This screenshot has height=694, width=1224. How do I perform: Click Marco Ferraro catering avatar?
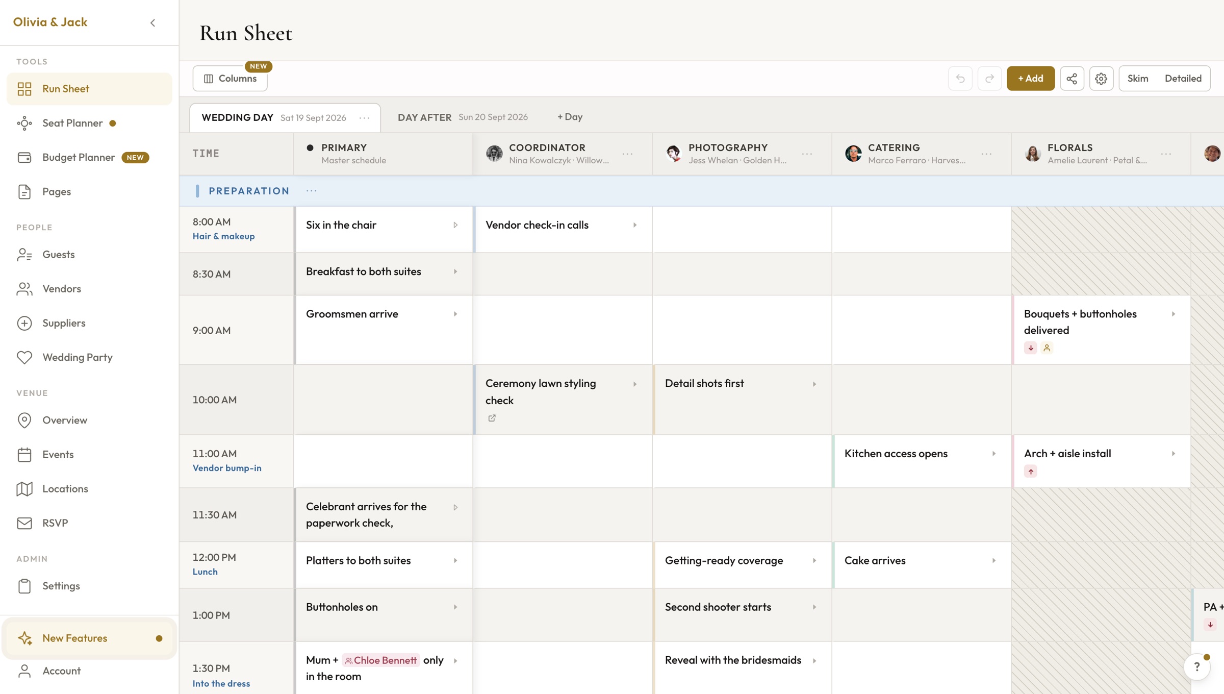coord(853,153)
